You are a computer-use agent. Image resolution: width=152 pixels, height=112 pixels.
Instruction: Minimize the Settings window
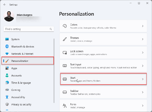tap(130, 3)
